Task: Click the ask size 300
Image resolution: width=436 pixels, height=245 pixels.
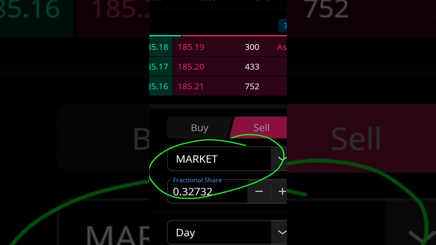Action: pyautogui.click(x=252, y=47)
